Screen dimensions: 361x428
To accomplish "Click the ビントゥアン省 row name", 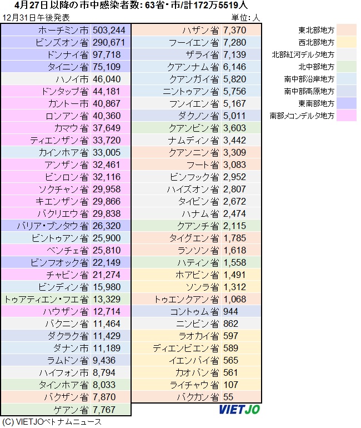I will (x=60, y=238).
